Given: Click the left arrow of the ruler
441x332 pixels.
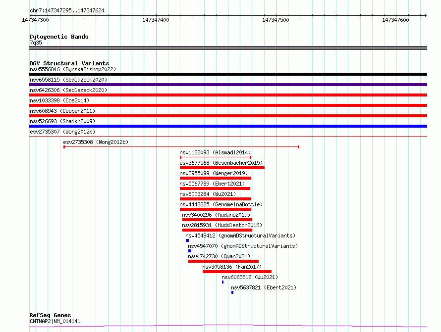Looking at the screenshot, I should coord(31,15).
